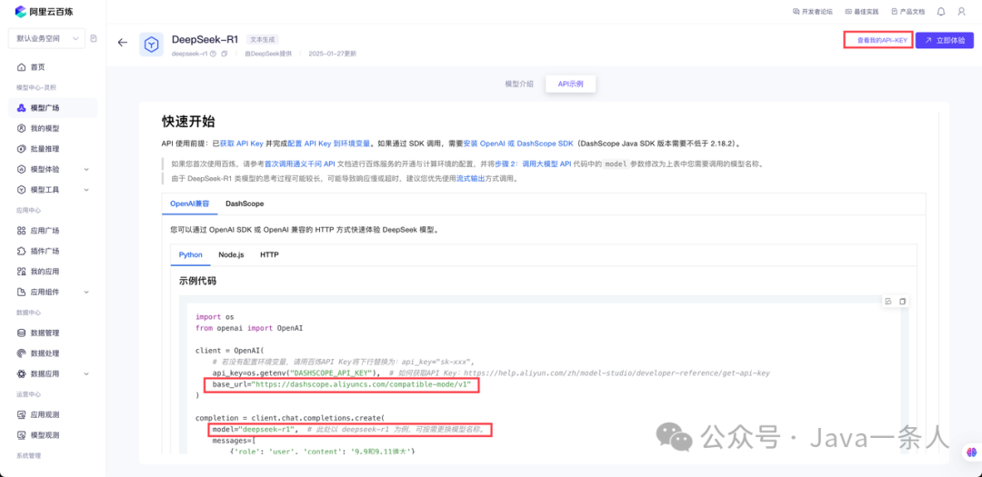982x477 pixels.
Task: Go back with the left arrow
Action: [x=123, y=43]
